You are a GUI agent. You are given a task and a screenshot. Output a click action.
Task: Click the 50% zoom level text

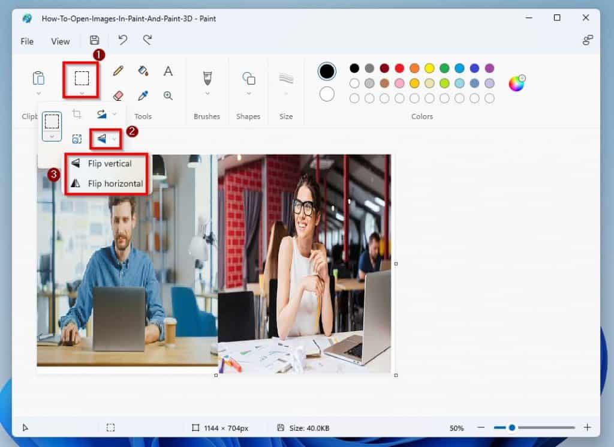pos(456,428)
